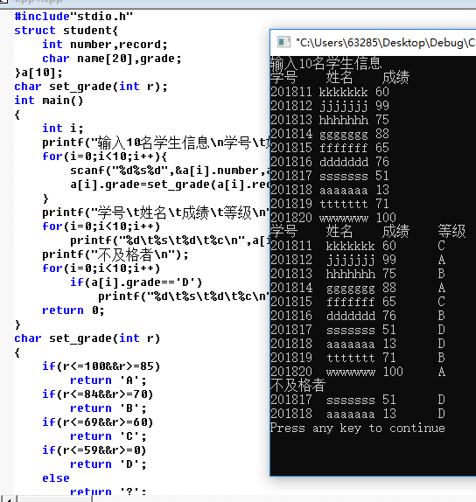Click the 不及格者 heading in the console output
This screenshot has width=476, height=502.
pyautogui.click(x=298, y=385)
